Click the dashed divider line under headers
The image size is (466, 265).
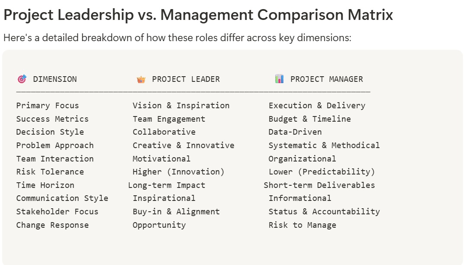[193, 91]
